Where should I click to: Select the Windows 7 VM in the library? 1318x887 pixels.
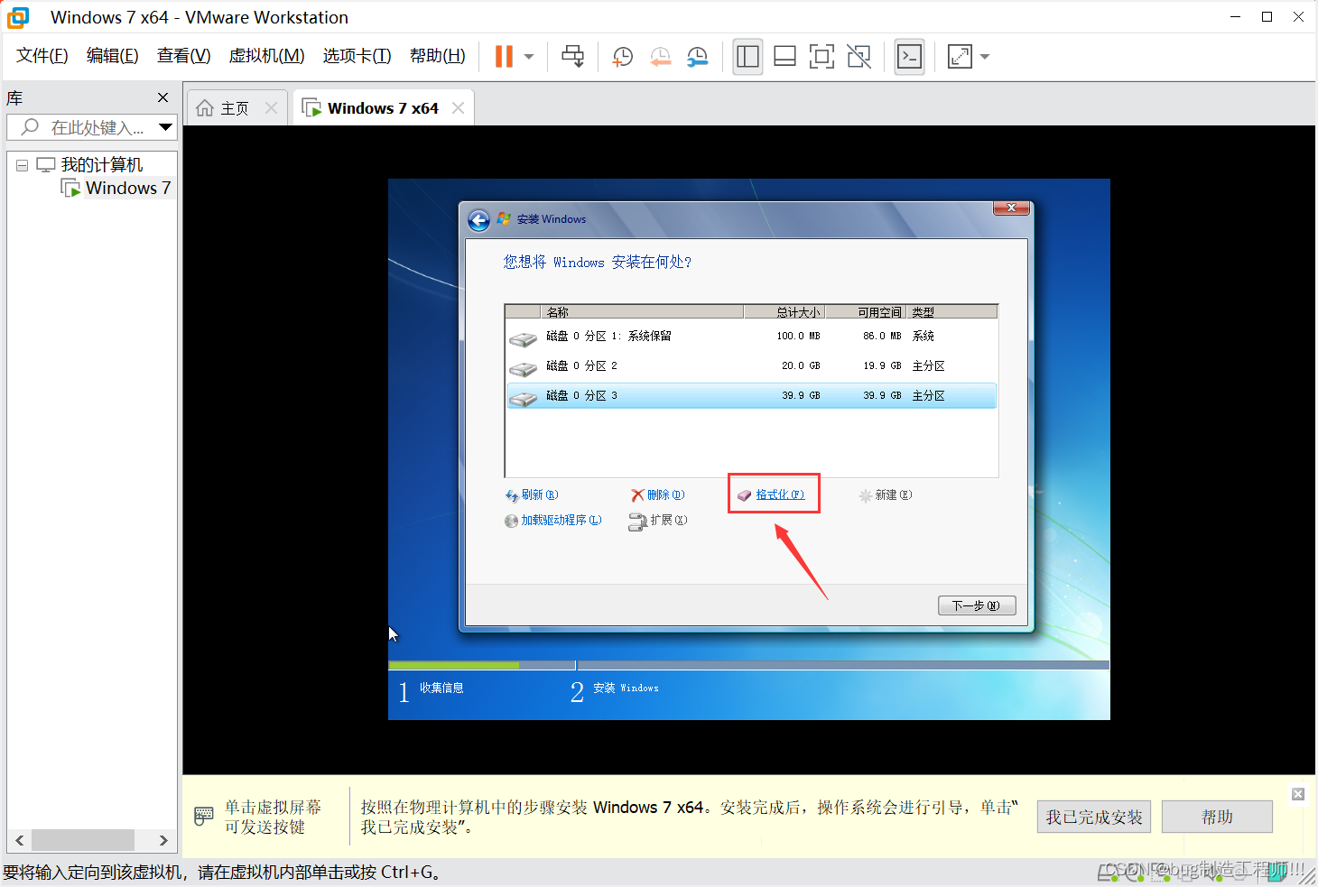[127, 188]
